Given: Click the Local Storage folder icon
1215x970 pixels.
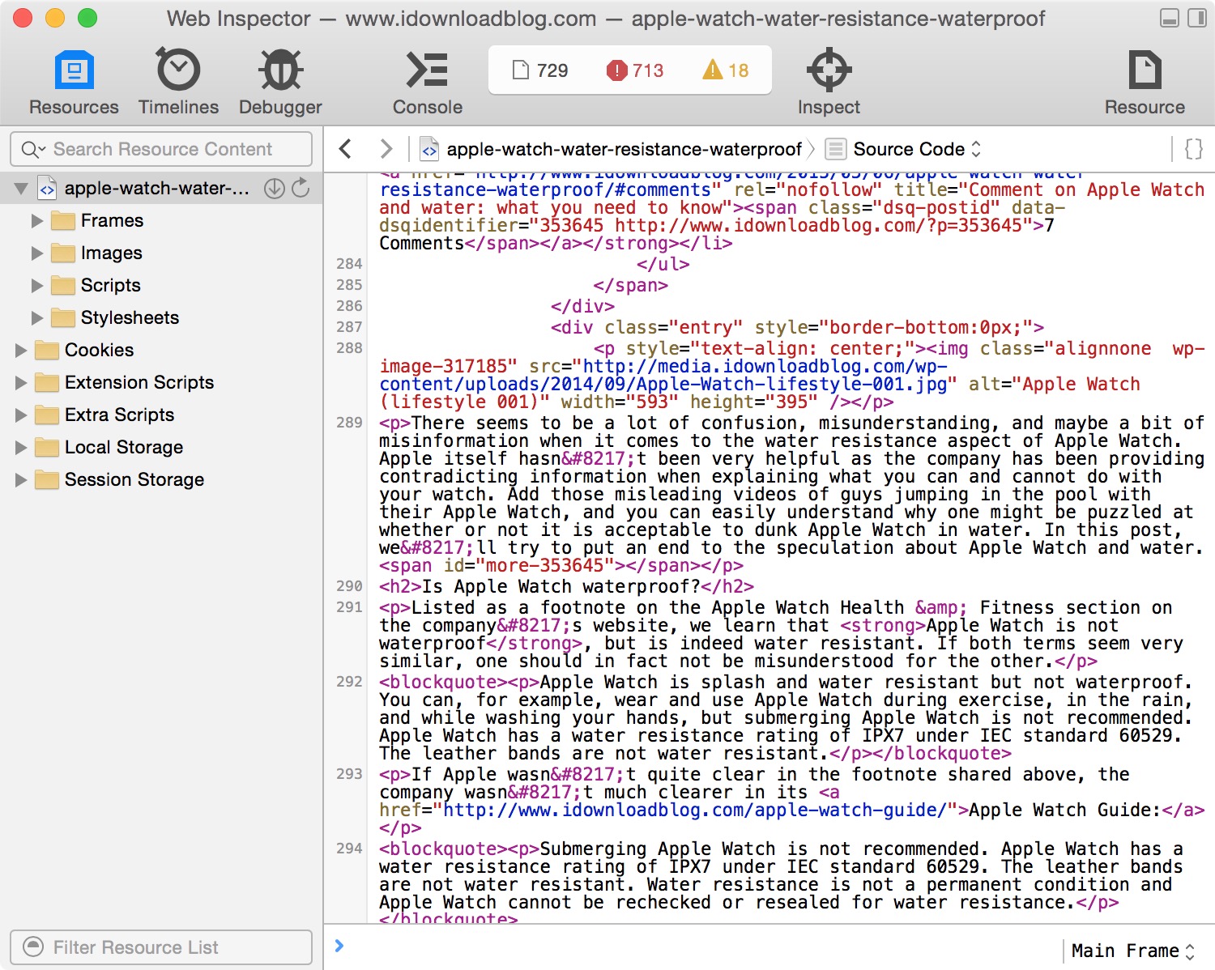Looking at the screenshot, I should coord(48,447).
